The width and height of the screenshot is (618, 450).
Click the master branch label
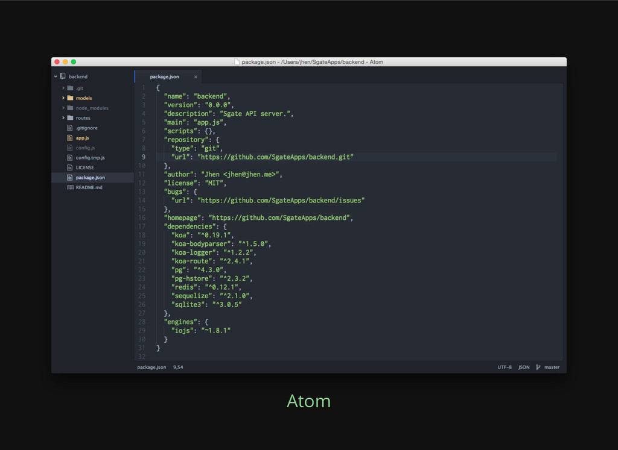pyautogui.click(x=552, y=367)
